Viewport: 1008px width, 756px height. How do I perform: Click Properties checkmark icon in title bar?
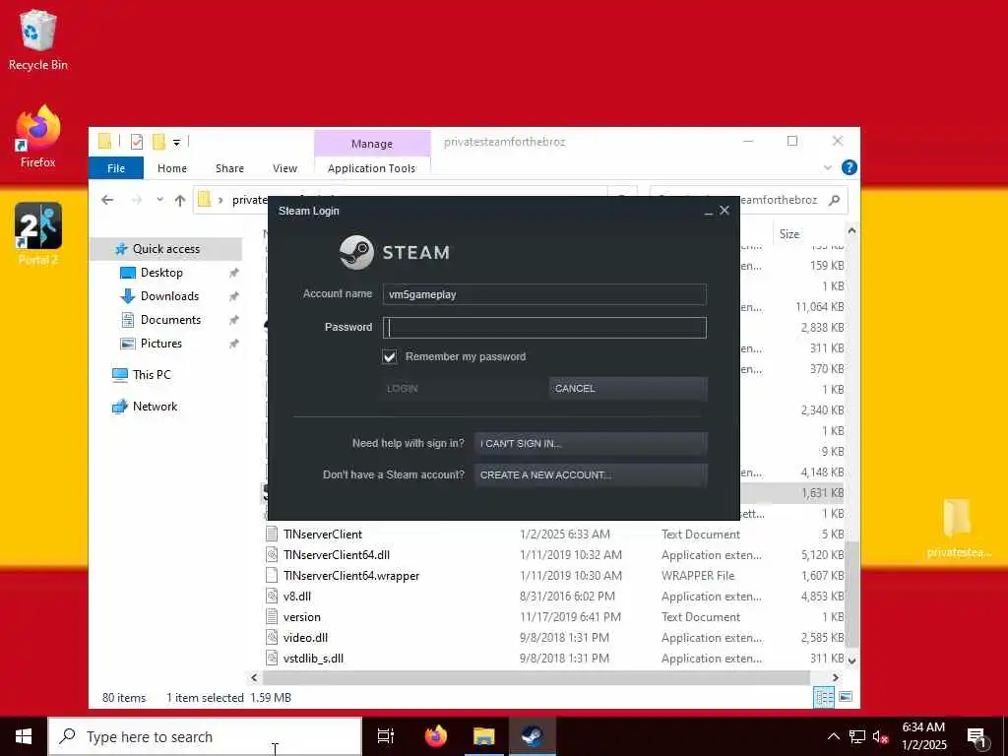(x=136, y=142)
